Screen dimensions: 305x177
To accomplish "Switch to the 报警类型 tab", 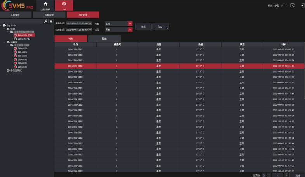I will [49, 15].
